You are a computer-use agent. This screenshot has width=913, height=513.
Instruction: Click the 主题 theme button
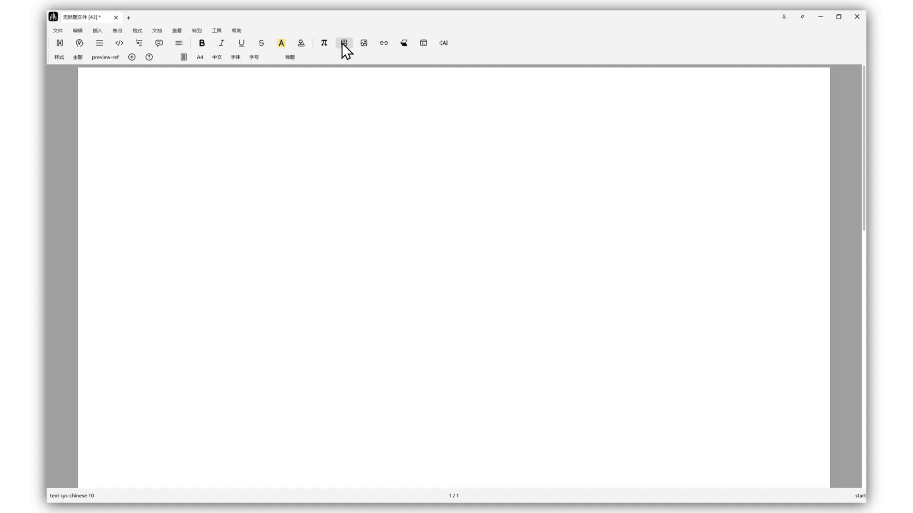(x=78, y=57)
